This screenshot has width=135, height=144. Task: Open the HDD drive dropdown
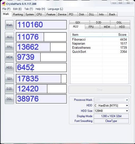111,106
